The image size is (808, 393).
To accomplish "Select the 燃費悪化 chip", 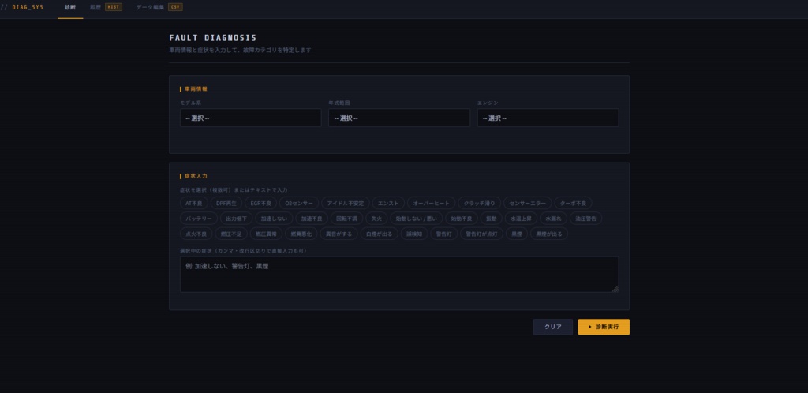I will (301, 234).
